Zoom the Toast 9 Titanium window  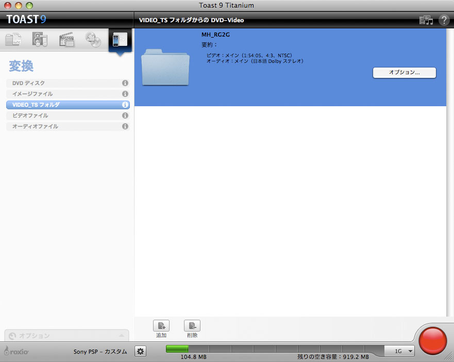click(x=29, y=6)
